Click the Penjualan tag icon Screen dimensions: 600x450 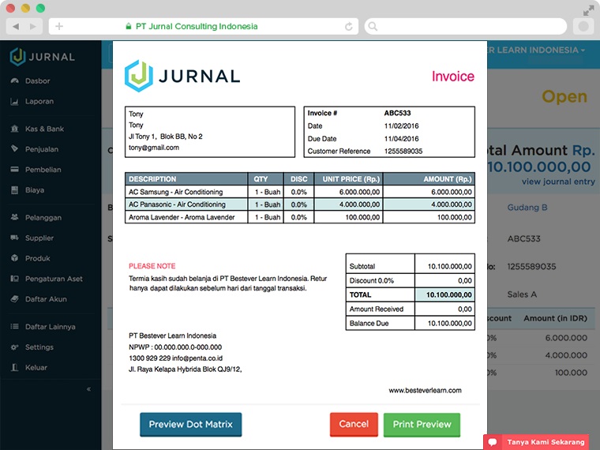pos(15,148)
